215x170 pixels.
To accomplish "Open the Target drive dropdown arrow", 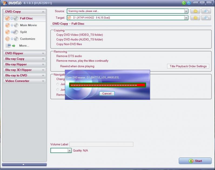I will (x=186, y=18).
